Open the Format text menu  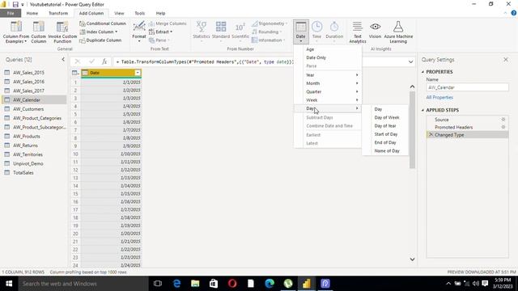pyautogui.click(x=138, y=32)
